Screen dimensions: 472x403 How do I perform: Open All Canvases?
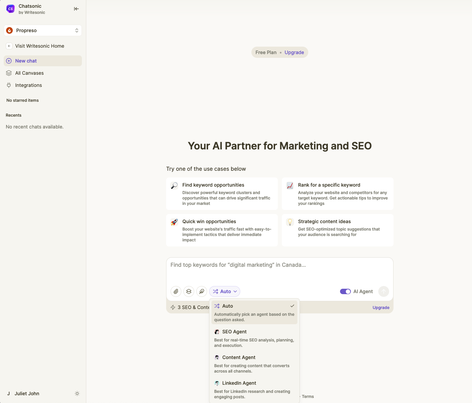coord(29,73)
